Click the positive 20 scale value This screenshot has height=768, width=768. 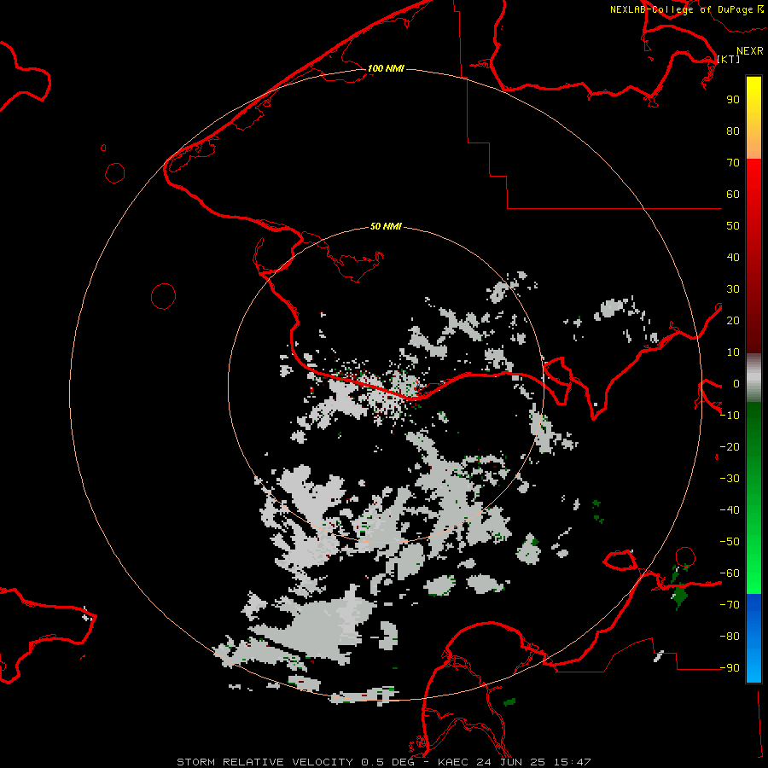click(x=733, y=321)
